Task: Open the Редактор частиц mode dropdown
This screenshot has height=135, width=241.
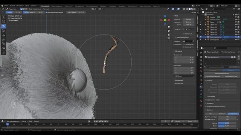Action: [13, 9]
